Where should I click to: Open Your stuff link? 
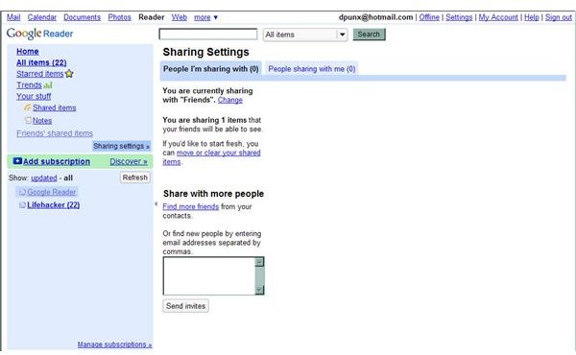click(34, 96)
